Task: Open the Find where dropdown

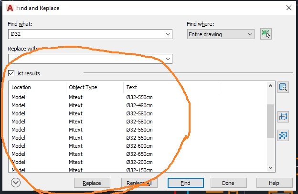Action: pos(250,34)
